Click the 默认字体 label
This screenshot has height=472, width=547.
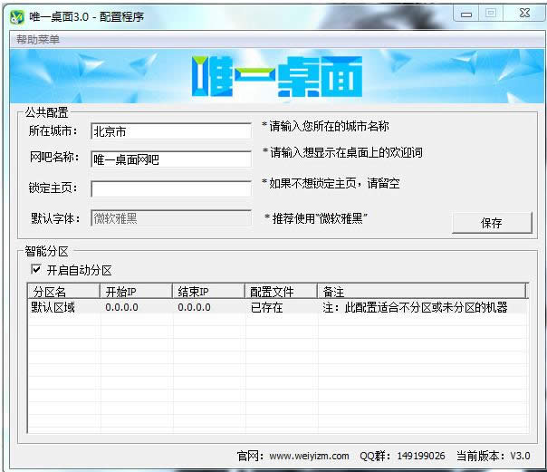(55, 218)
